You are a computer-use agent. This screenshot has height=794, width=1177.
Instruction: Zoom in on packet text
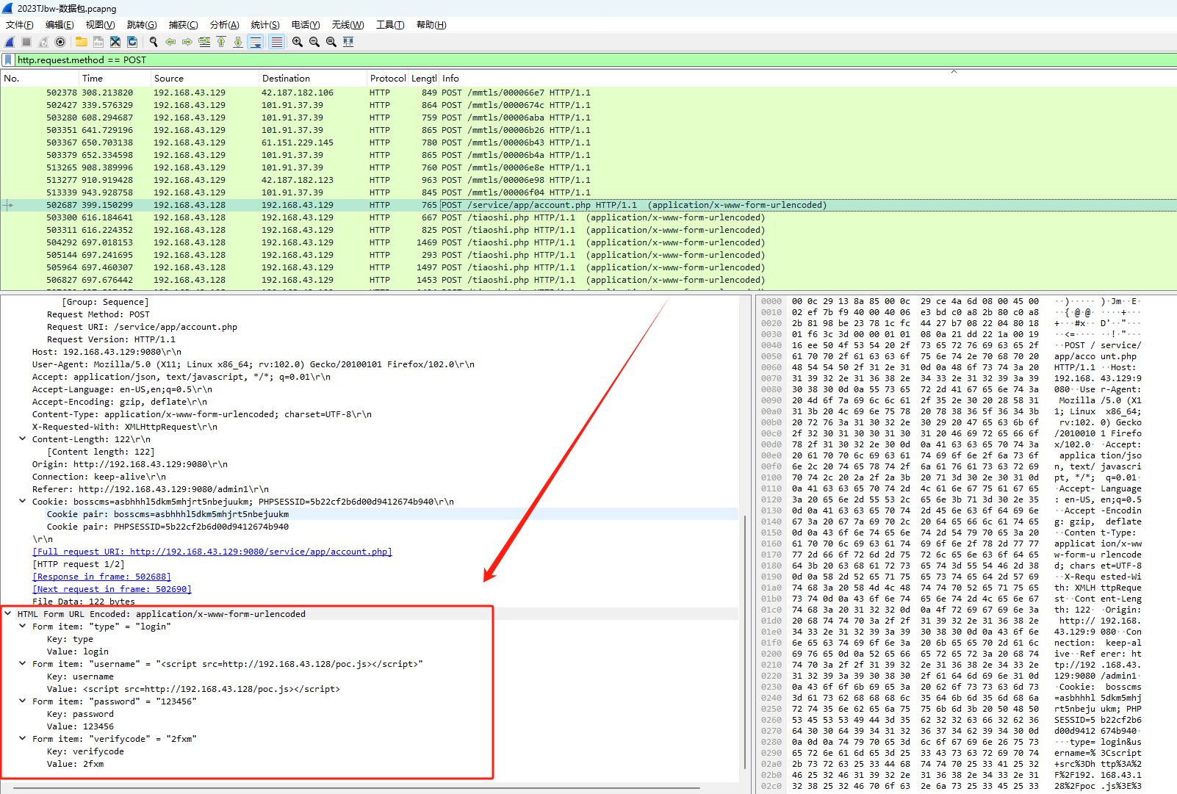point(298,42)
